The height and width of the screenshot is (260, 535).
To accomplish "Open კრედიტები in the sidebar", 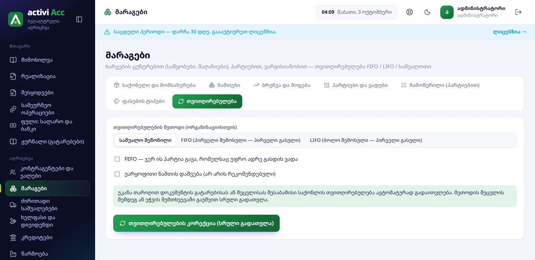I will [48, 238].
